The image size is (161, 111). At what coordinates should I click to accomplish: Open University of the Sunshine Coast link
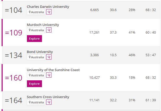pos(53,70)
